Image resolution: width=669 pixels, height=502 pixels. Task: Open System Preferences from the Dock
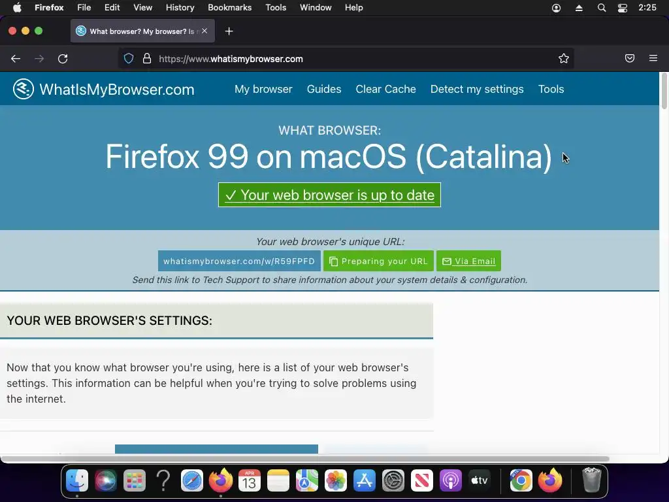coord(393,480)
